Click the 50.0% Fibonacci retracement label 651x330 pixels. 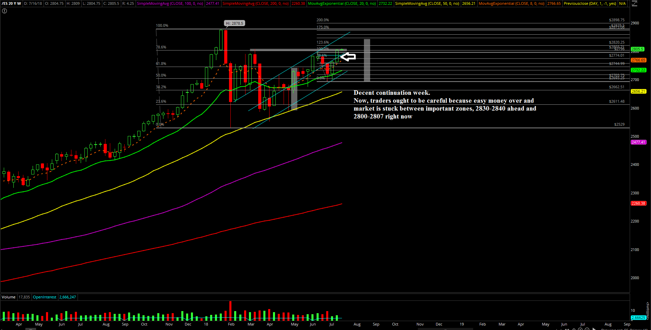[x=161, y=75]
